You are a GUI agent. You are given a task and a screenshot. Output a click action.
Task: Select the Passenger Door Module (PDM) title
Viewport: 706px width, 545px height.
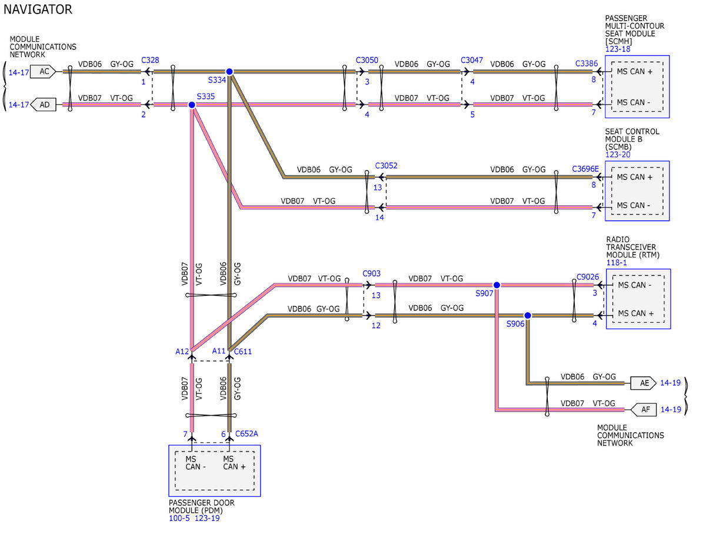pos(201,507)
